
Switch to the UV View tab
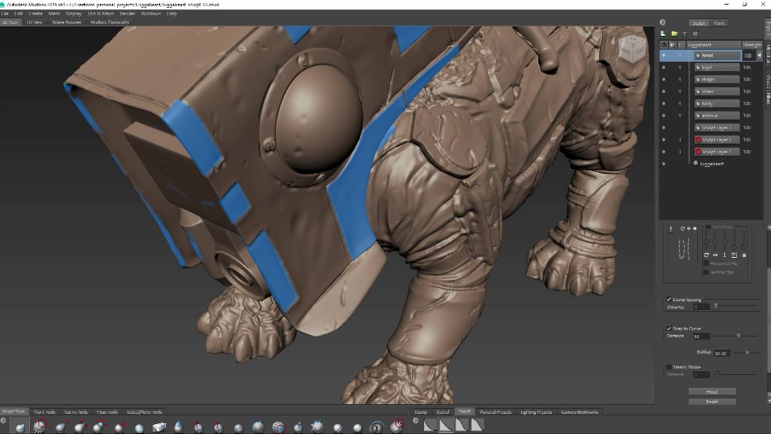(x=34, y=22)
